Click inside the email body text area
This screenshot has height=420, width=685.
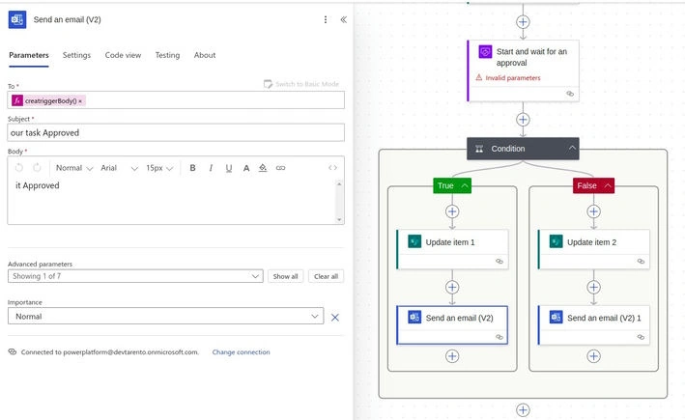173,201
